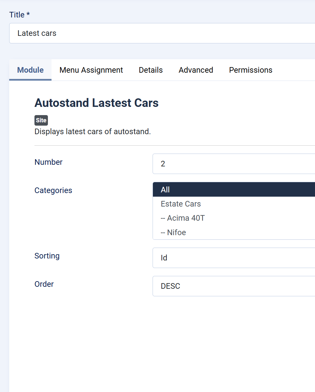The width and height of the screenshot is (315, 392).
Task: Select All in Categories list
Action: coord(234,189)
